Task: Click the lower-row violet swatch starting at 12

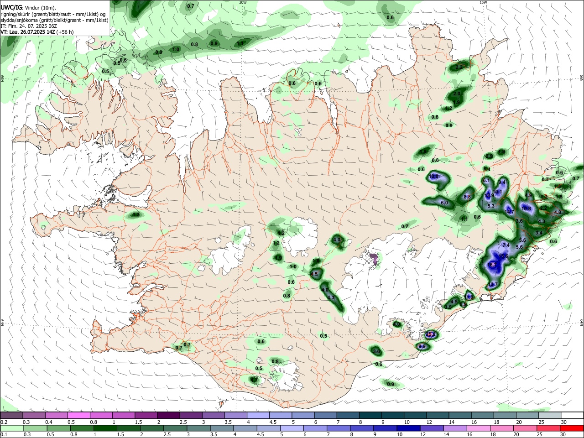Action: (x=432, y=428)
